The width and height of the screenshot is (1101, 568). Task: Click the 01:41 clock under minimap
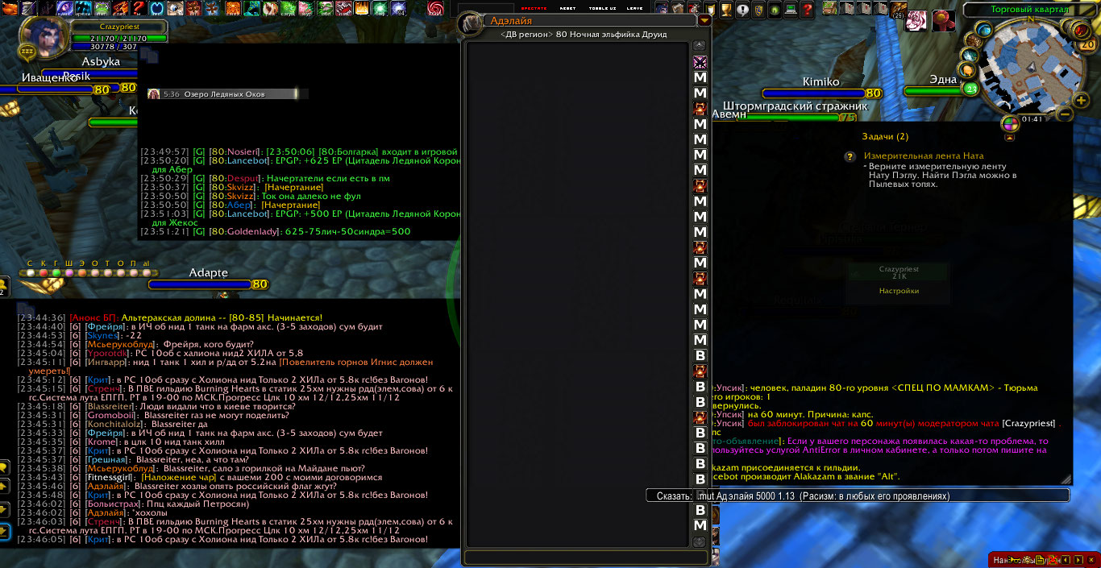click(x=1032, y=119)
